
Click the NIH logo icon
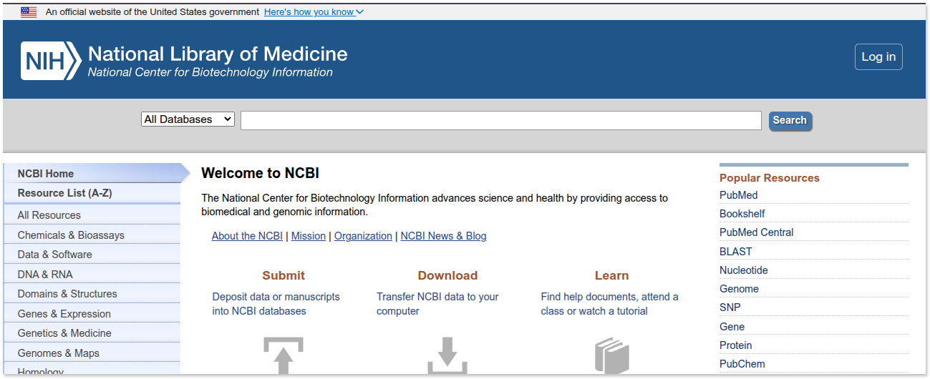coord(51,61)
